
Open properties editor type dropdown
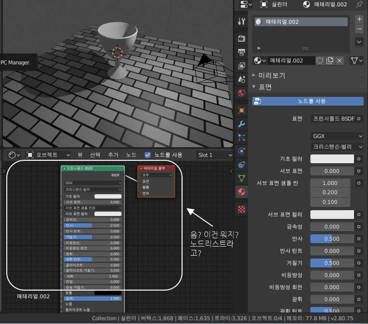pos(246,4)
